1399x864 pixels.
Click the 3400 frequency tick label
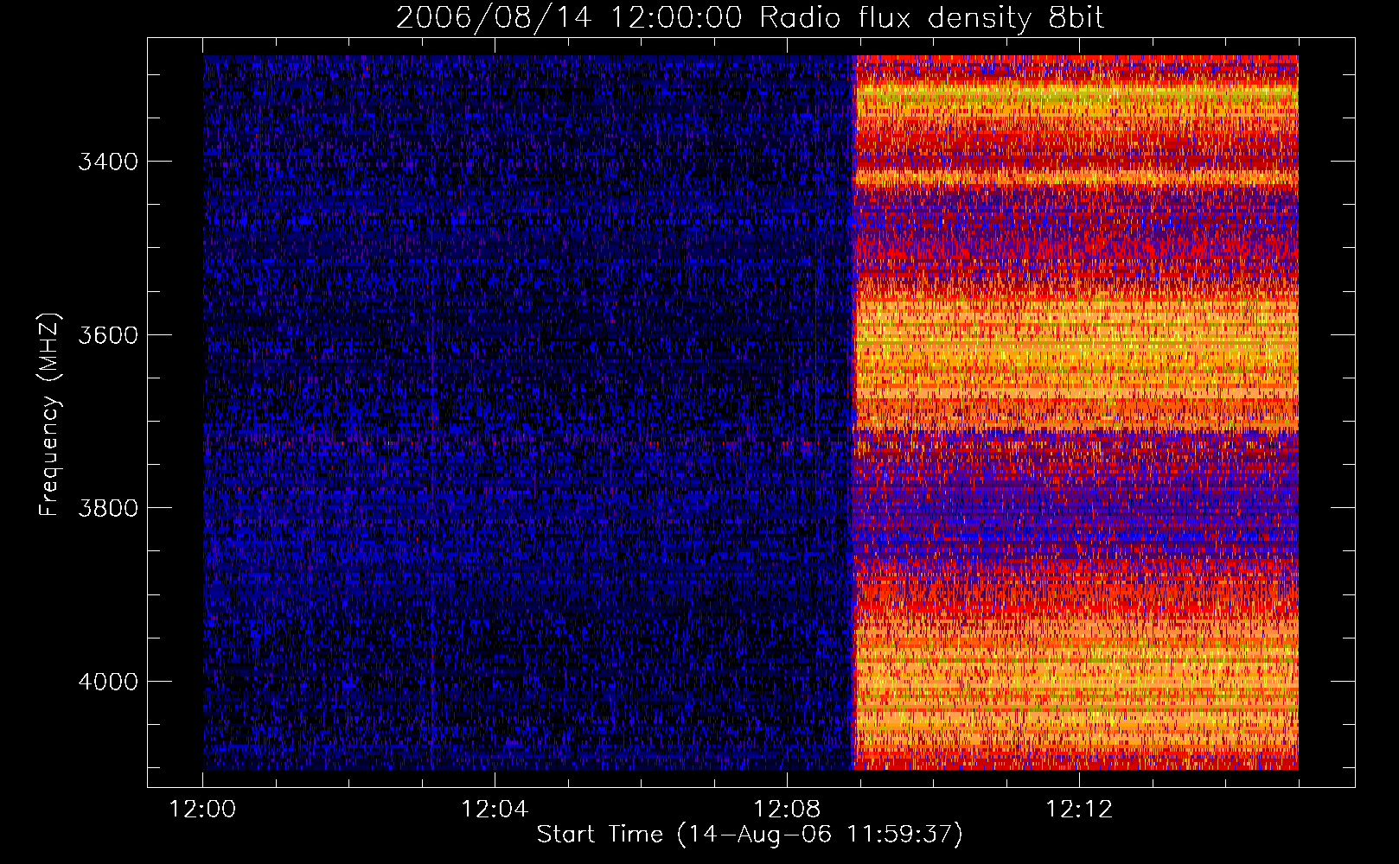pos(108,162)
